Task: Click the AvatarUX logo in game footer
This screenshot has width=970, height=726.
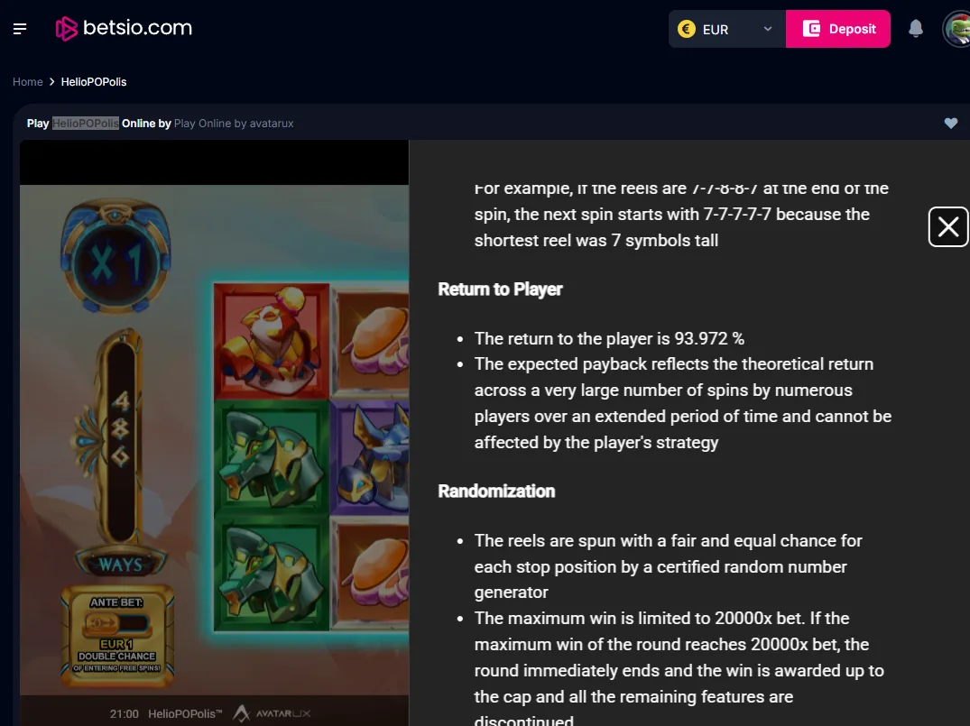Action: coord(272,713)
